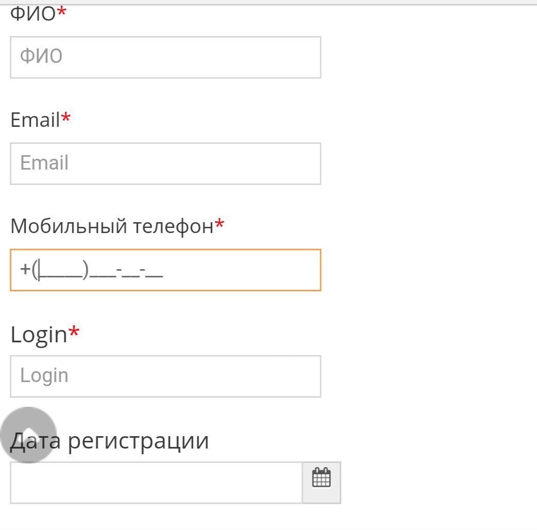
Task: Click the red asterisk next to ФИО
Action: pyautogui.click(x=62, y=12)
